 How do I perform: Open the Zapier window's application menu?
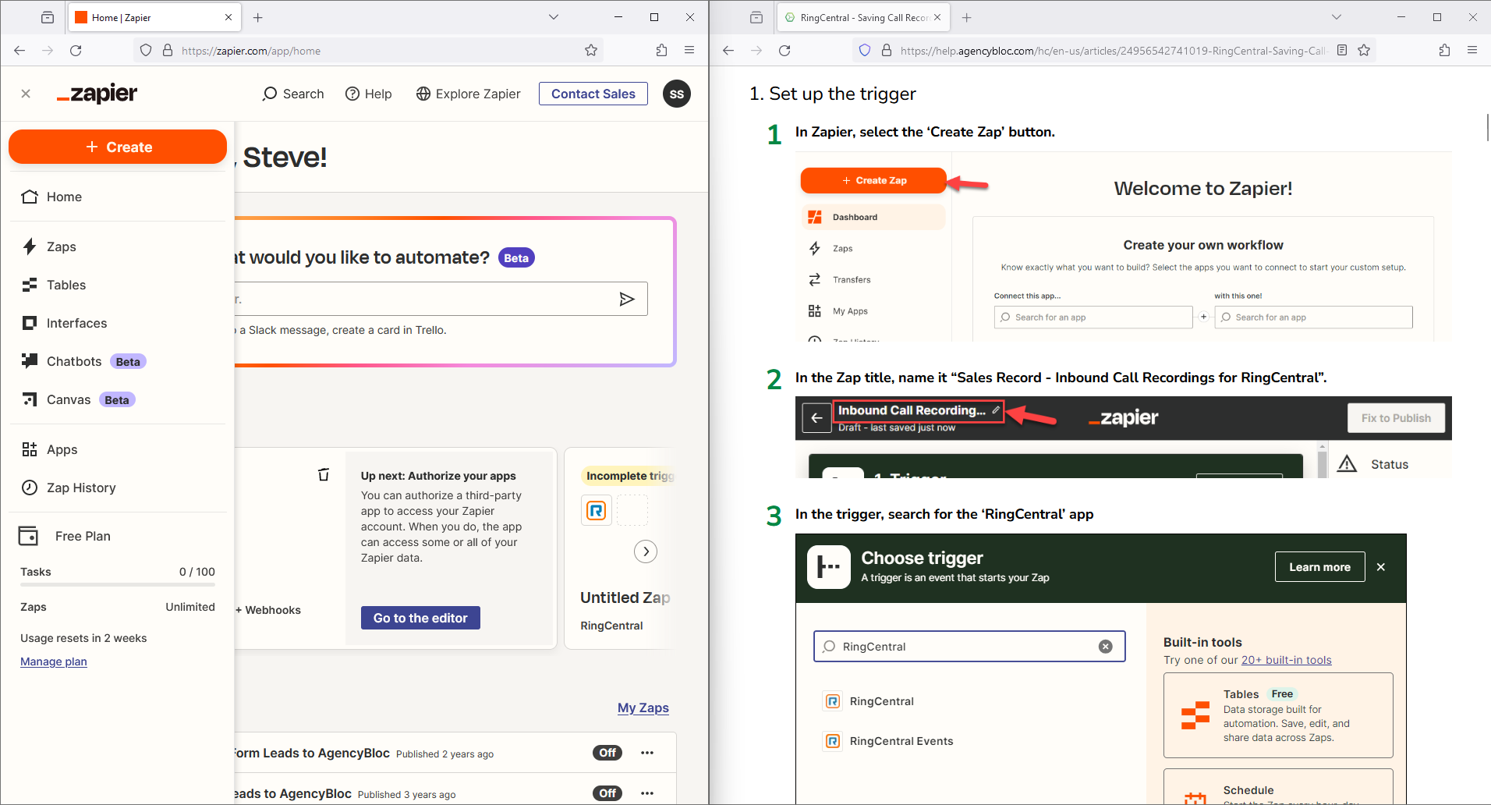pyautogui.click(x=689, y=50)
